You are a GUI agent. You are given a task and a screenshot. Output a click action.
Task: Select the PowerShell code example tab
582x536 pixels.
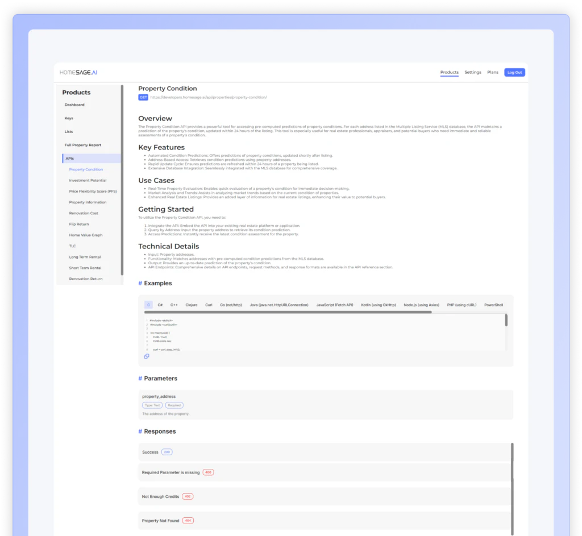494,305
